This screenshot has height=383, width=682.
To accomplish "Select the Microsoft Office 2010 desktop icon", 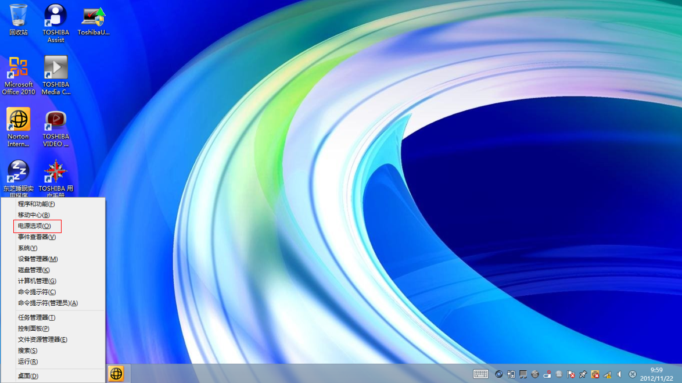I will click(18, 76).
